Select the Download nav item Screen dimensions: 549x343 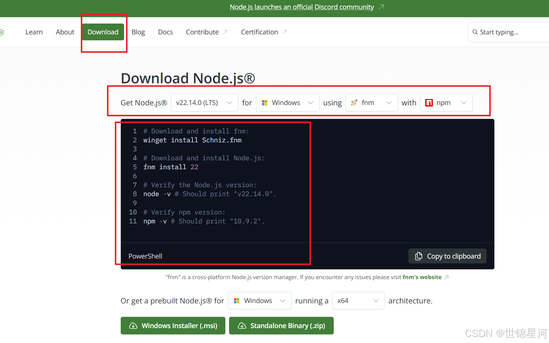(103, 32)
